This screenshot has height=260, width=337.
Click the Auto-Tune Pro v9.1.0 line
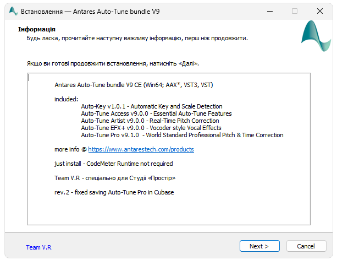(x=182, y=135)
